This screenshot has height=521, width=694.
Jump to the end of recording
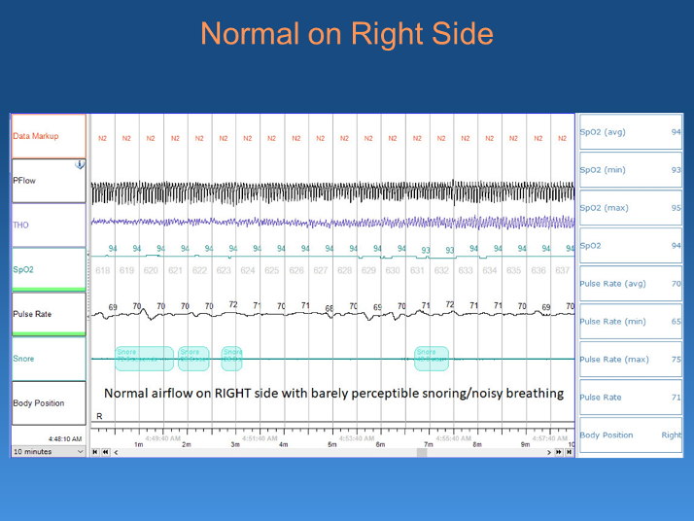point(571,452)
